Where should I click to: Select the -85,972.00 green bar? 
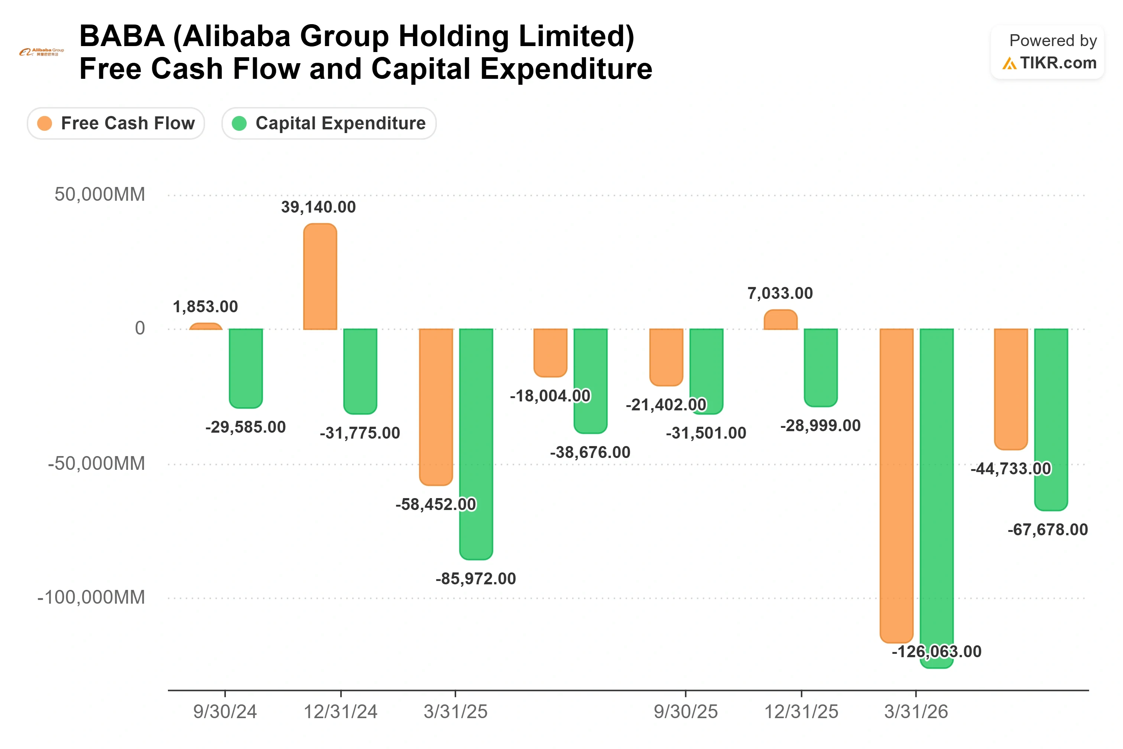476,444
